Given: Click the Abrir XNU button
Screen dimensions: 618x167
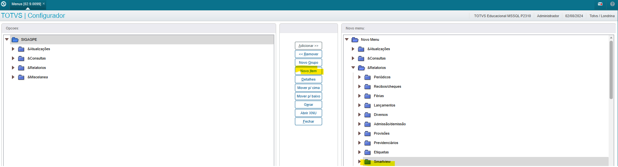Looking at the screenshot, I should coord(309,113).
